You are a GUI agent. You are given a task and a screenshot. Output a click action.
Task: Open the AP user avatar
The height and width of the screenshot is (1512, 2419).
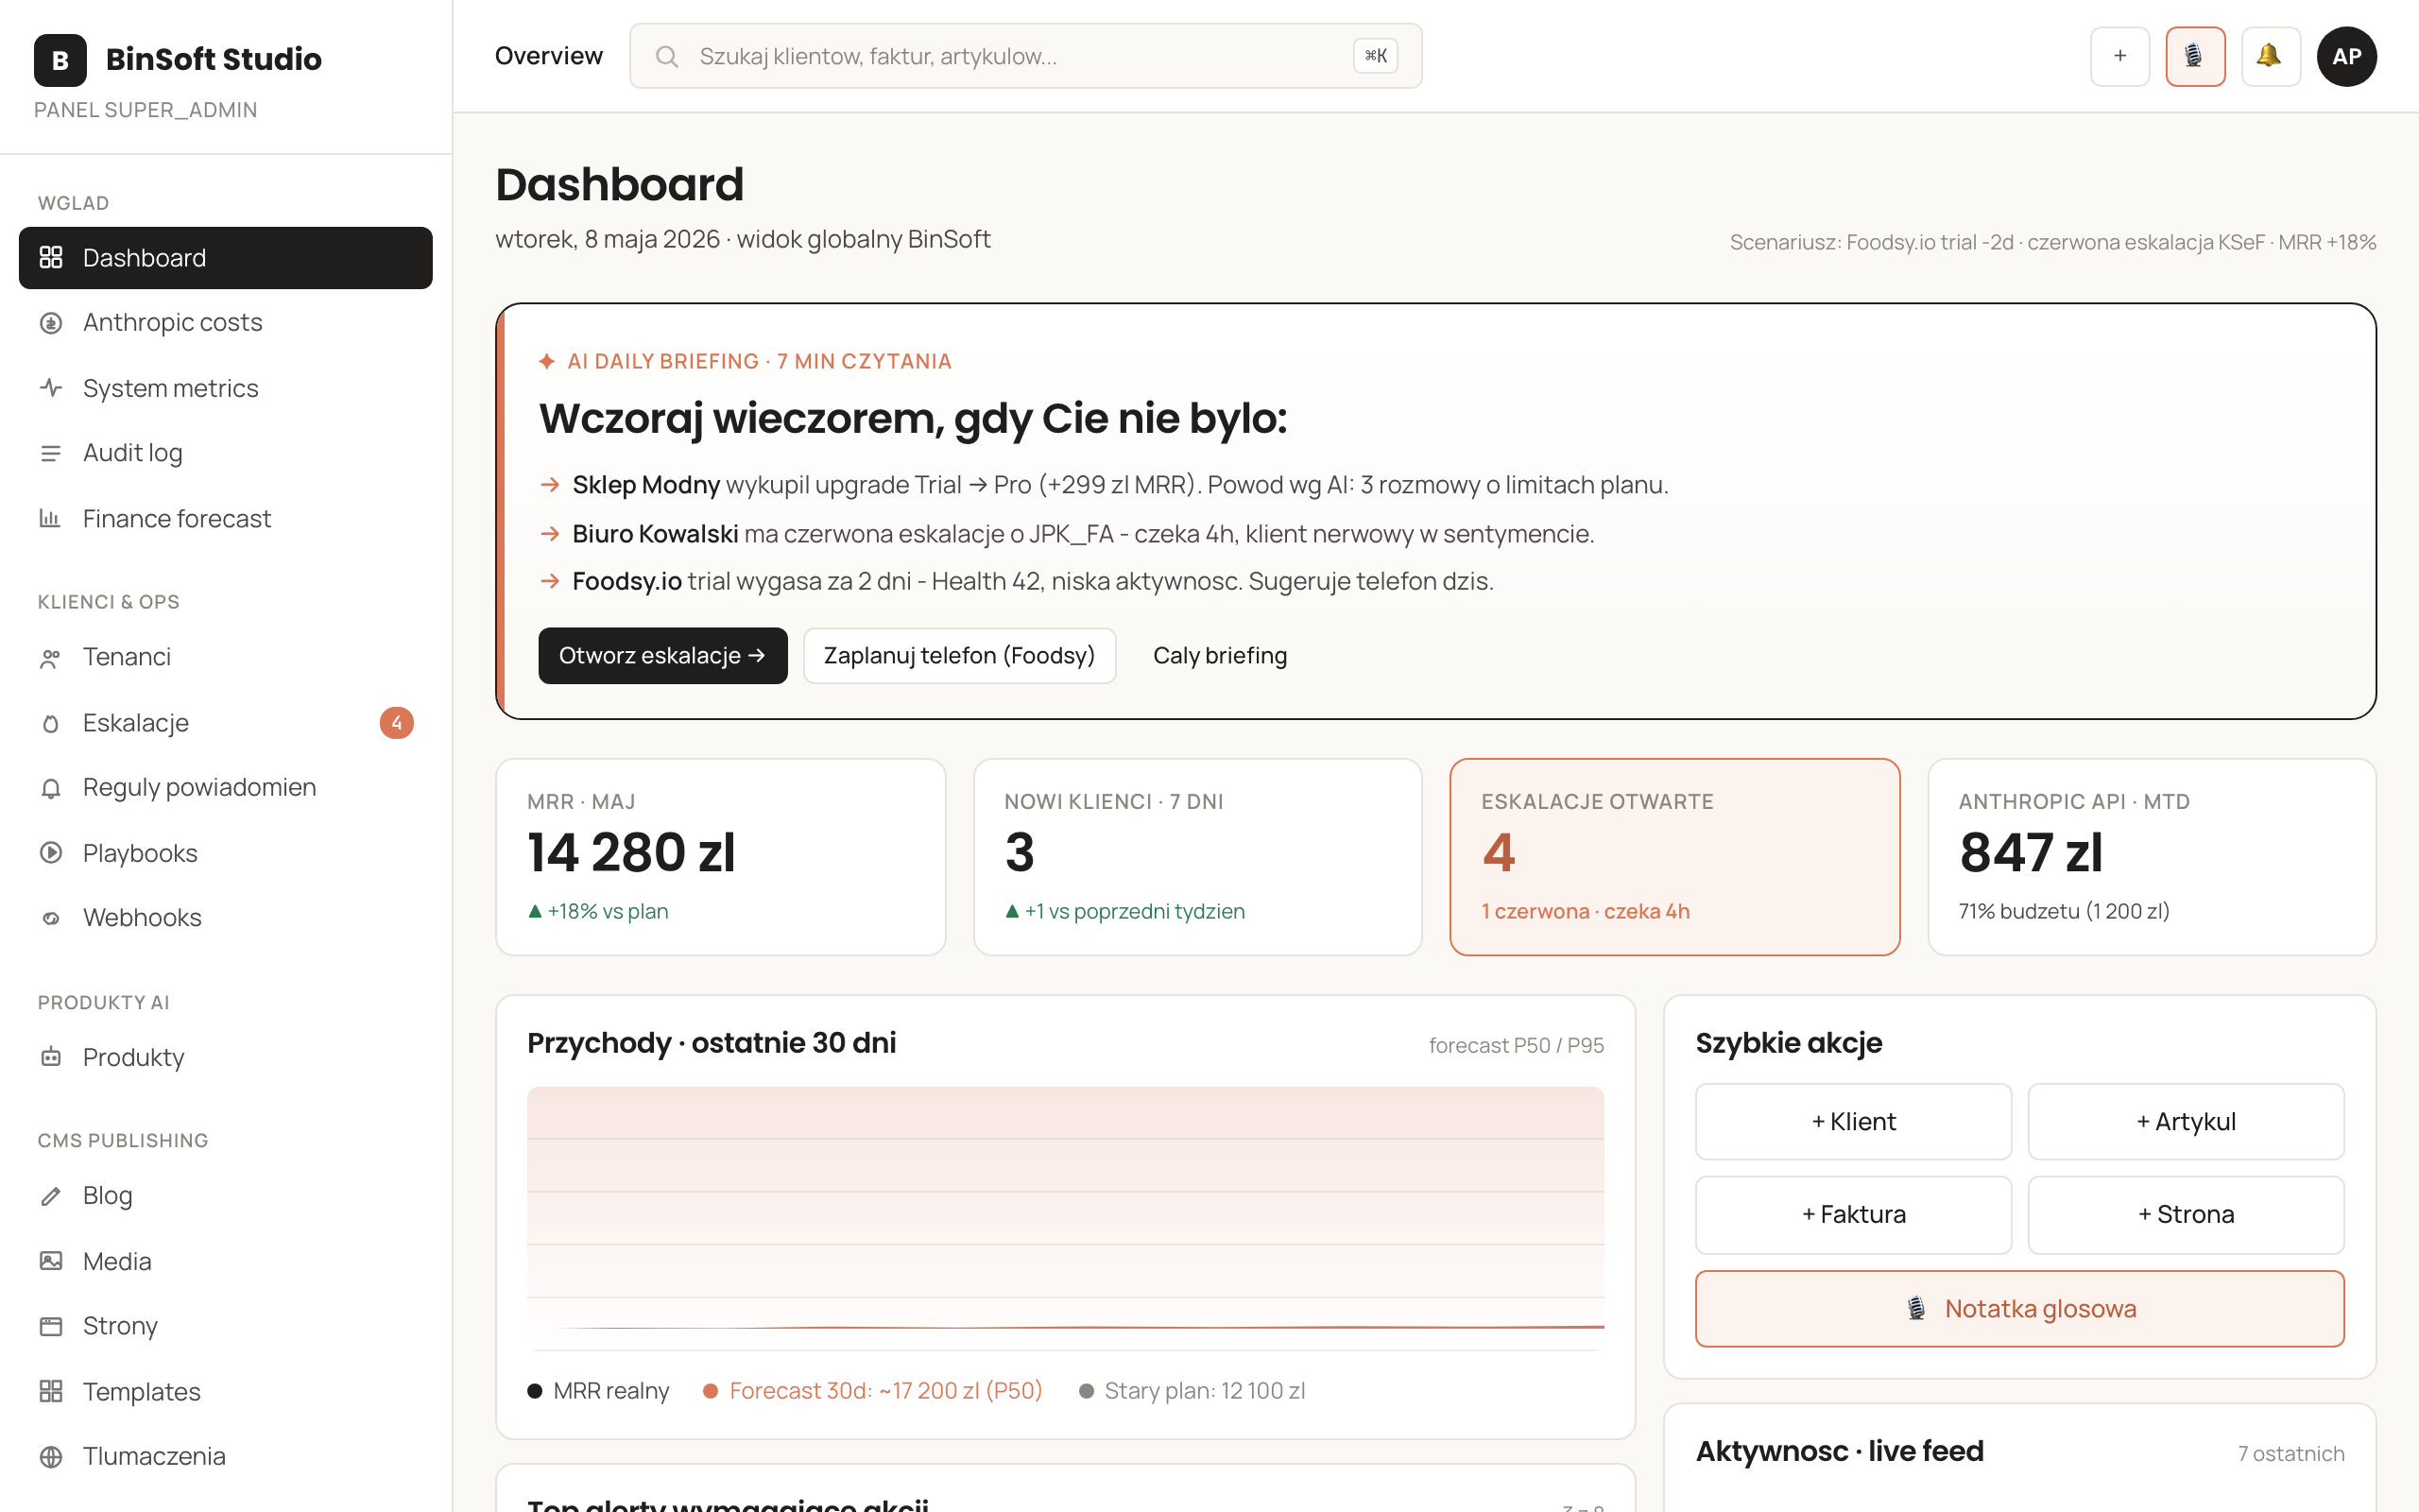tap(2347, 56)
